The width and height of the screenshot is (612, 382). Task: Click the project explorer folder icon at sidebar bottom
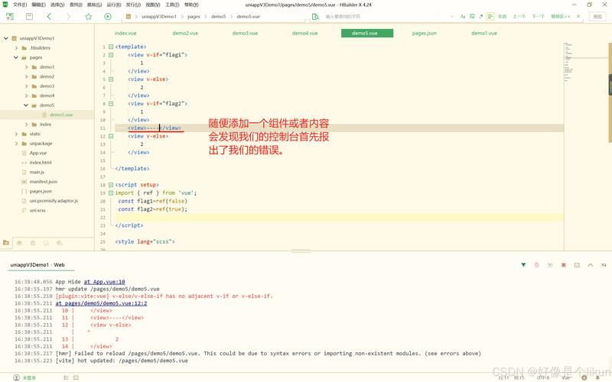tap(6, 243)
